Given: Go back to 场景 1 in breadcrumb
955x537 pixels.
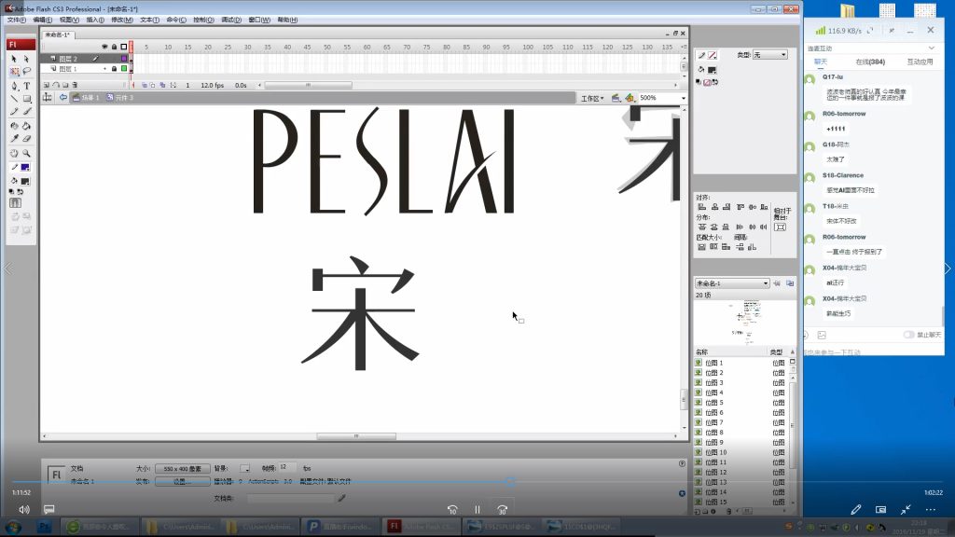Looking at the screenshot, I should click(x=89, y=98).
